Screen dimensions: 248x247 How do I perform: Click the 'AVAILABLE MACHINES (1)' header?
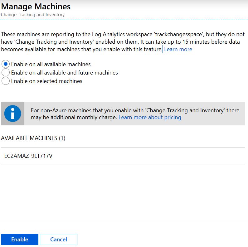(33, 138)
